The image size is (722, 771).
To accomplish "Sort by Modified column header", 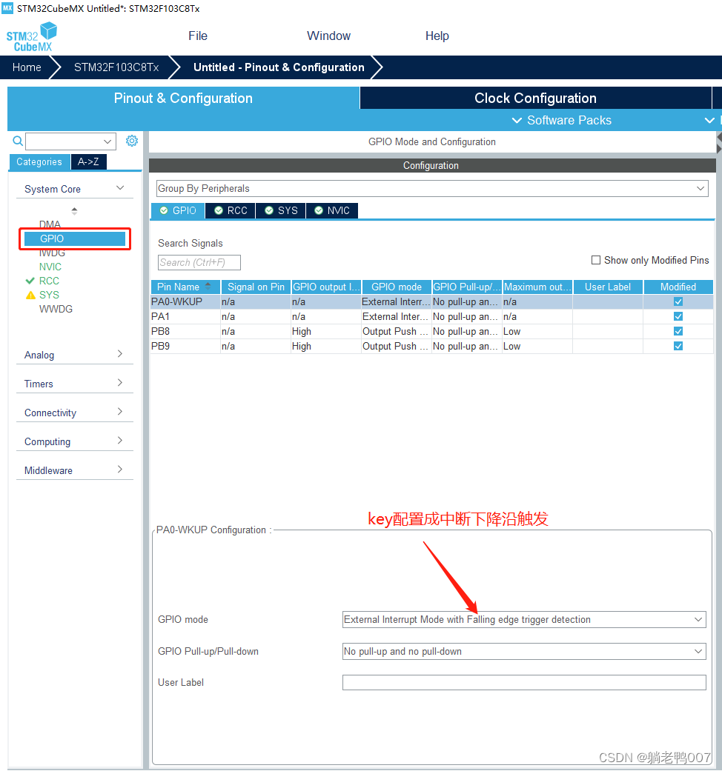I will tap(678, 287).
